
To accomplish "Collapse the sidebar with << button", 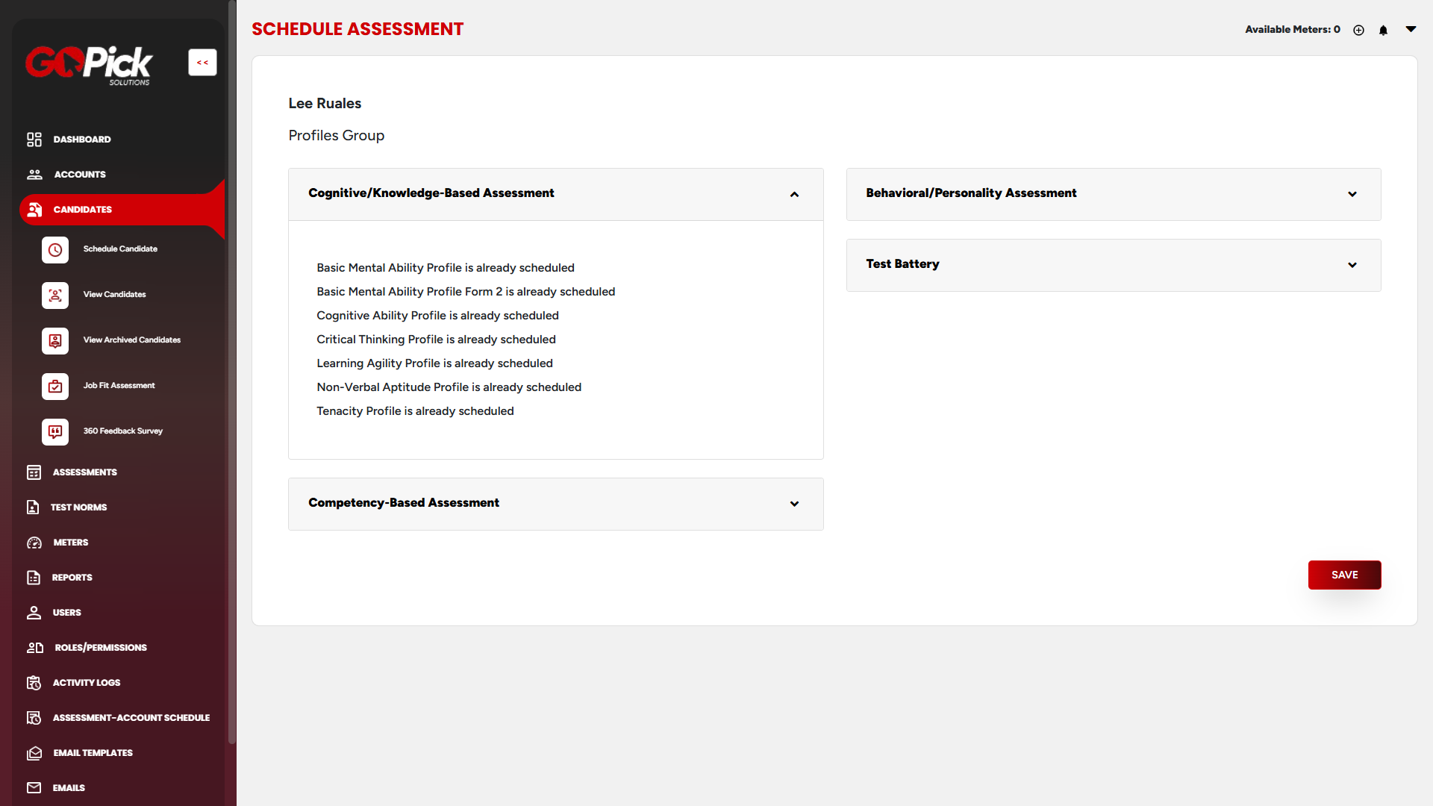I will pyautogui.click(x=202, y=63).
